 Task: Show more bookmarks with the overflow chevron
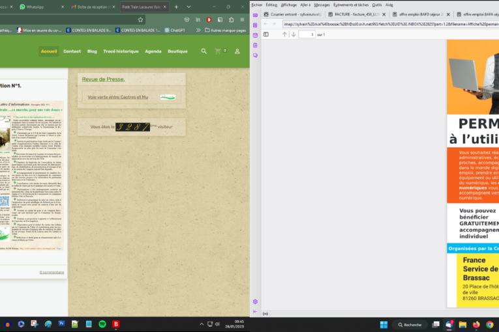[x=200, y=30]
